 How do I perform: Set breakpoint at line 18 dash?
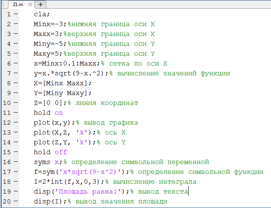[x=16, y=181]
